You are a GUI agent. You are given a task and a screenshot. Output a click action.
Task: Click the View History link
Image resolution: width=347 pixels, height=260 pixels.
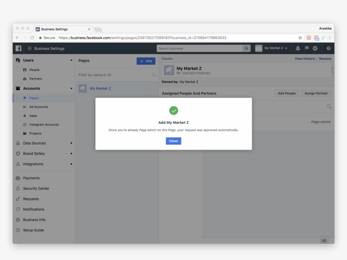[x=305, y=59]
